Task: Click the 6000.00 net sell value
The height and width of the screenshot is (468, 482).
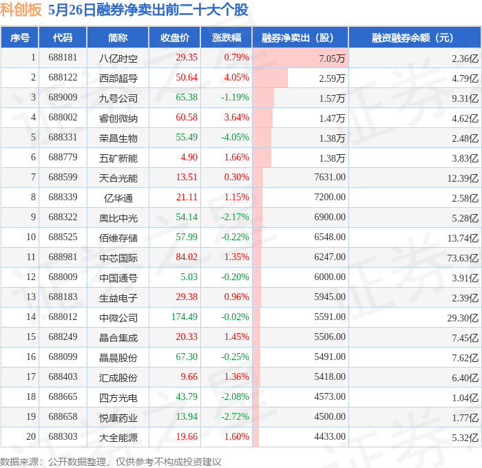Action: point(330,277)
